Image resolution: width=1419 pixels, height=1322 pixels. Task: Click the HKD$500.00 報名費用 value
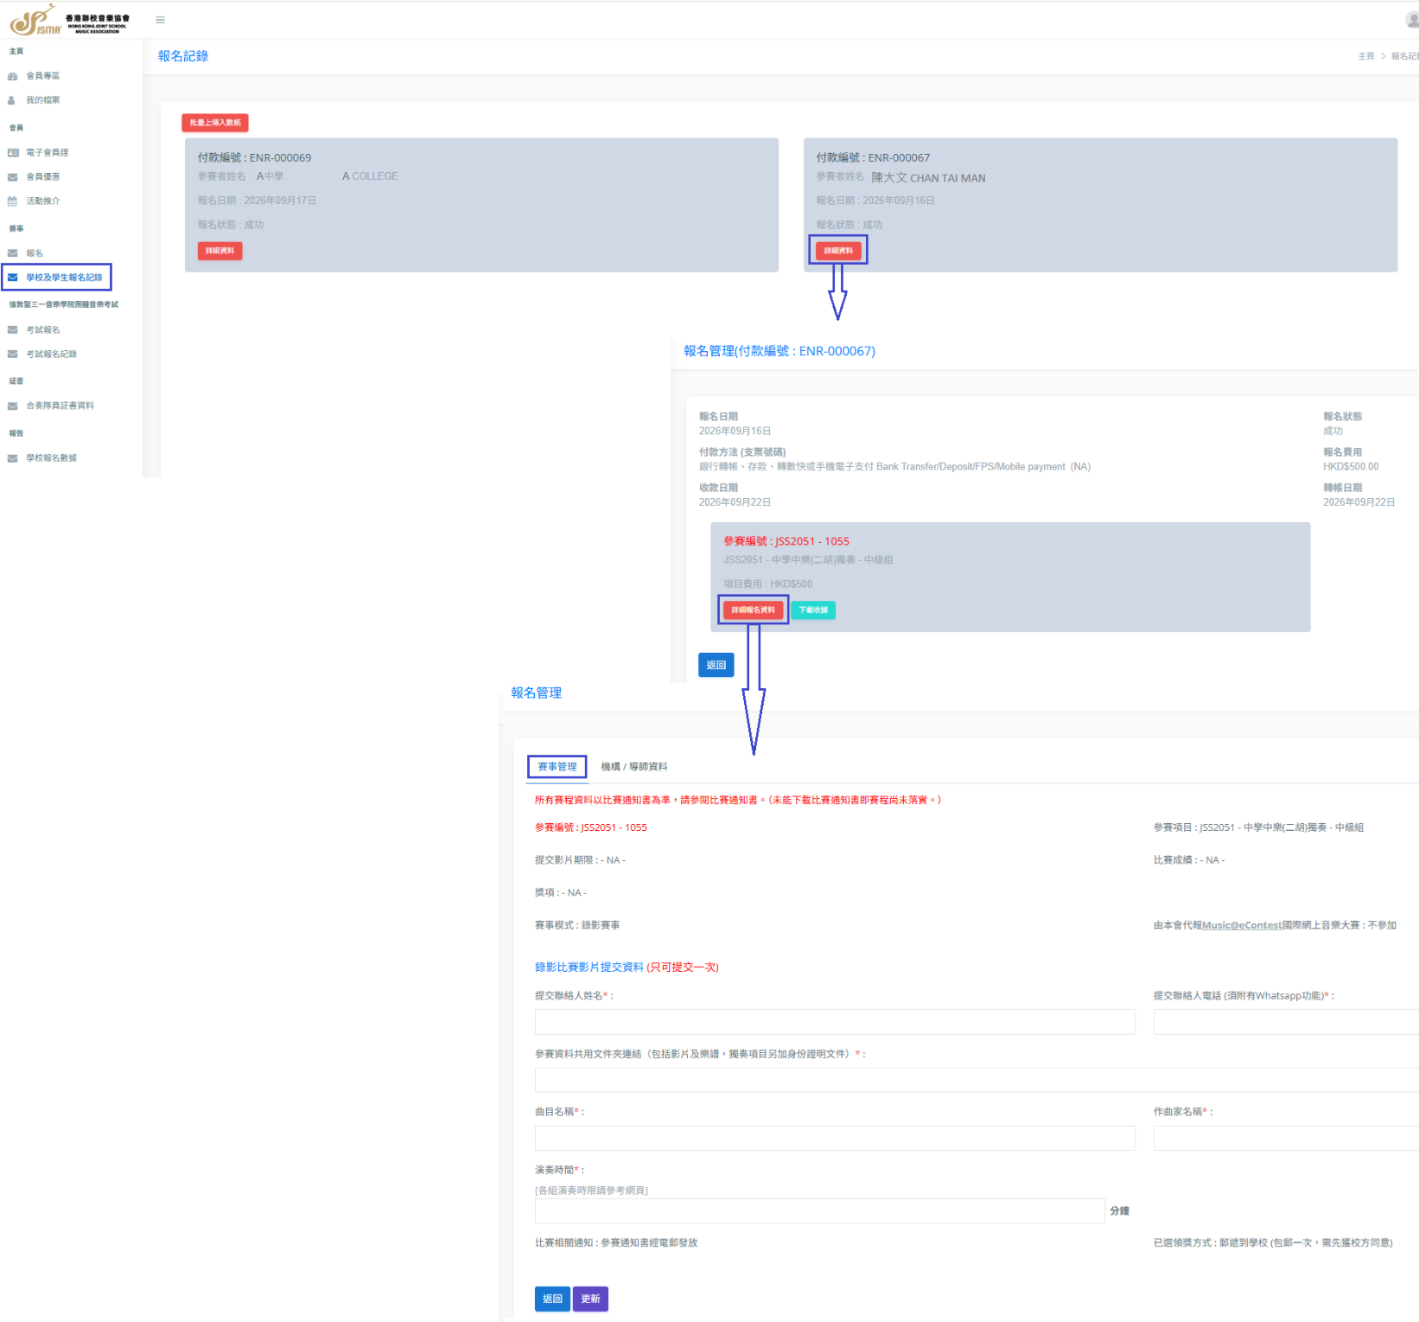[x=1351, y=467]
